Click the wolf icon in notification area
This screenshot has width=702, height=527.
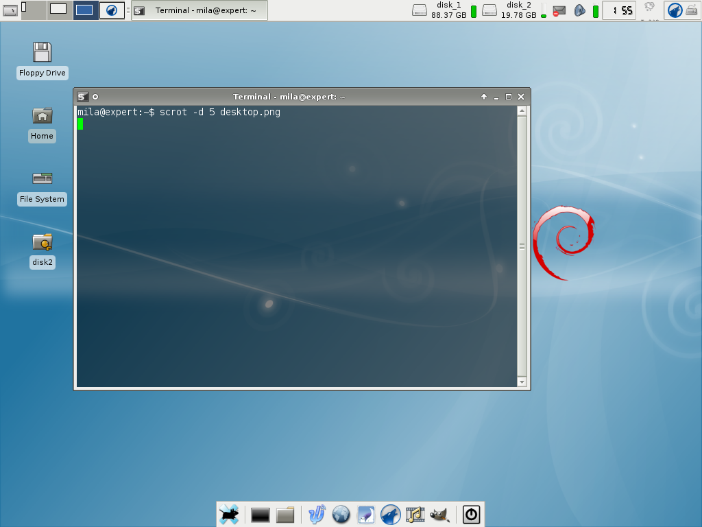(675, 10)
